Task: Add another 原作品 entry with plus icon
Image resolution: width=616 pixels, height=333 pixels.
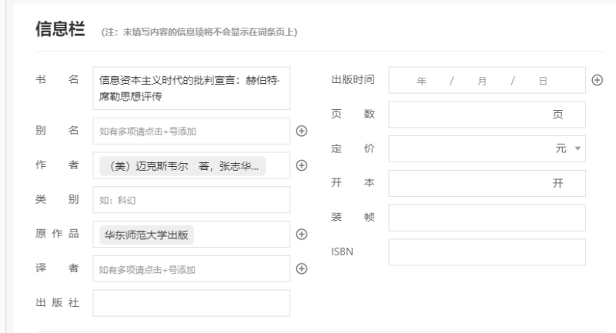Action: pyautogui.click(x=301, y=234)
